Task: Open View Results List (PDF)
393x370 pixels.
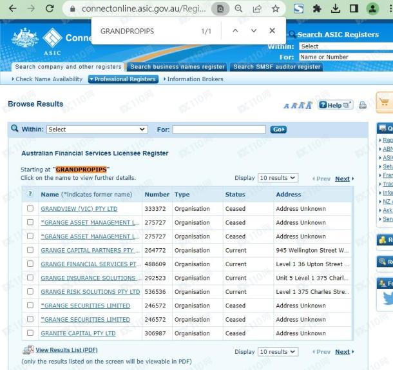Action: [66, 349]
